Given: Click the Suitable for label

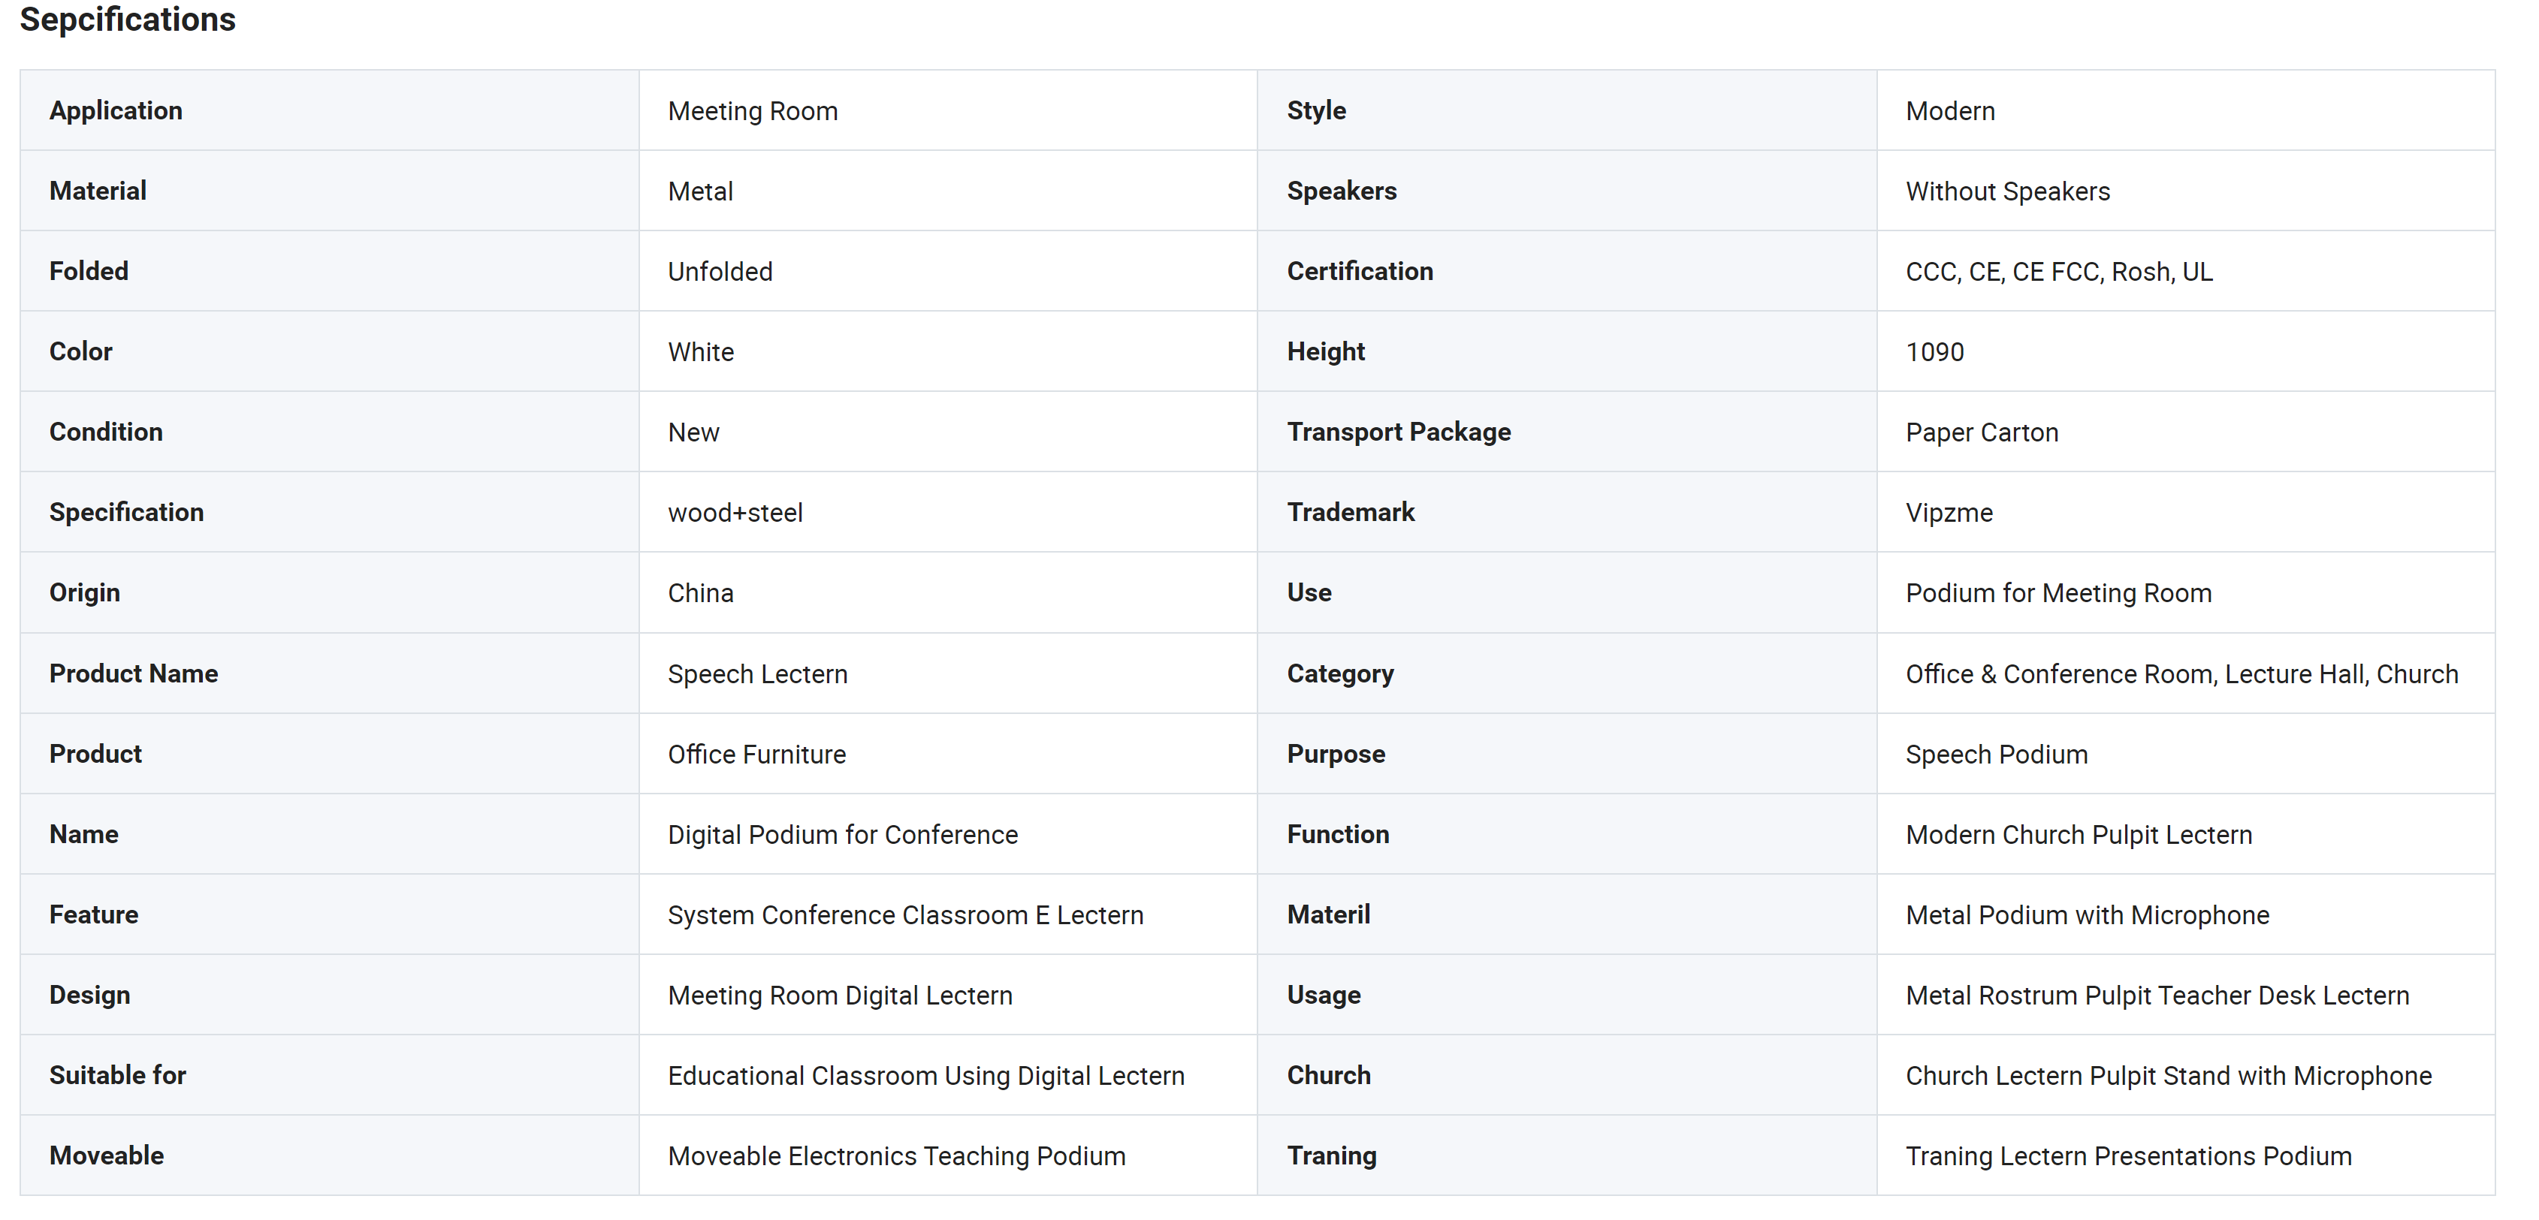Looking at the screenshot, I should pyautogui.click(x=117, y=1075).
